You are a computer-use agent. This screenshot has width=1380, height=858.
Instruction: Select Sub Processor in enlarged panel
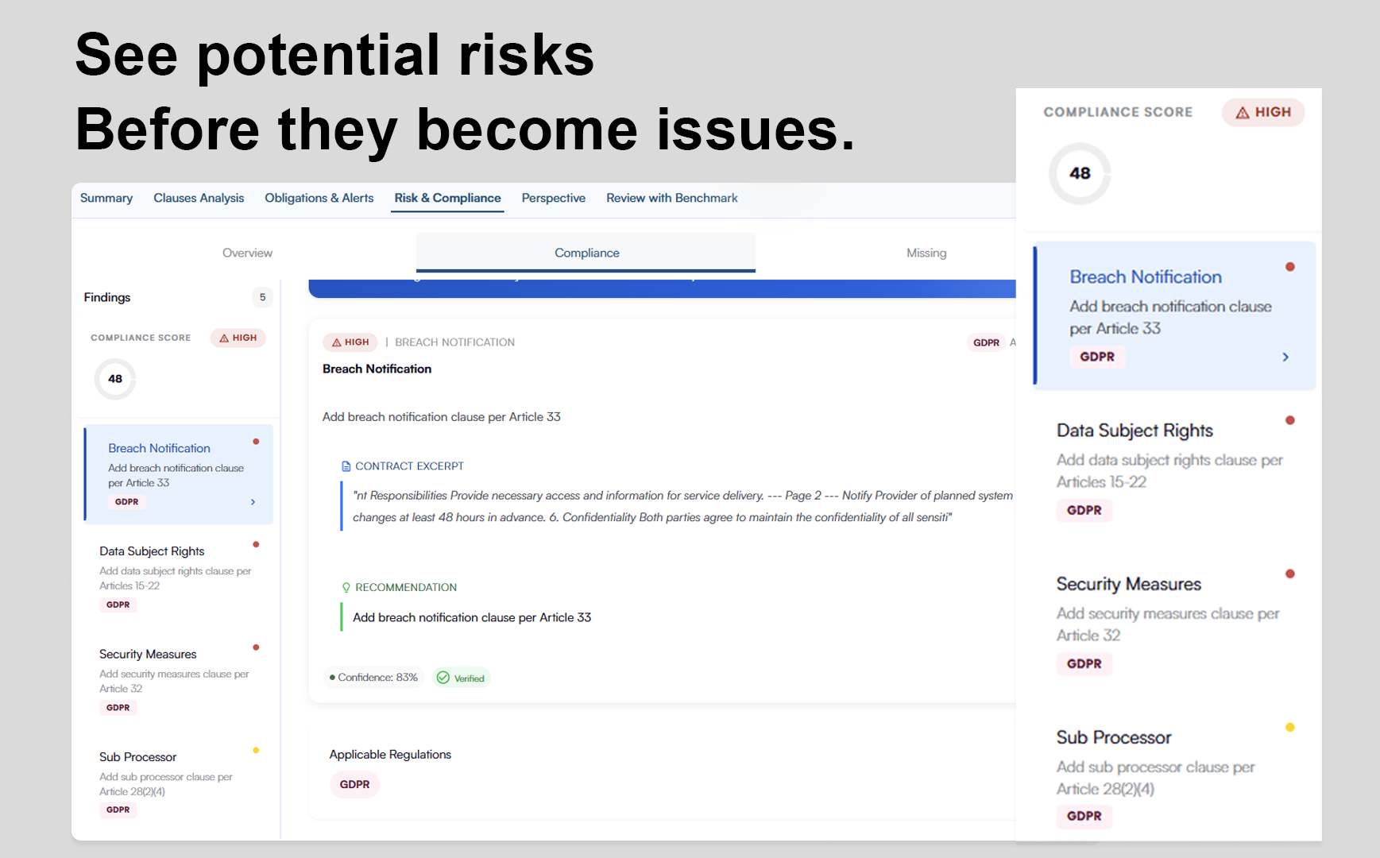pyautogui.click(x=1174, y=776)
